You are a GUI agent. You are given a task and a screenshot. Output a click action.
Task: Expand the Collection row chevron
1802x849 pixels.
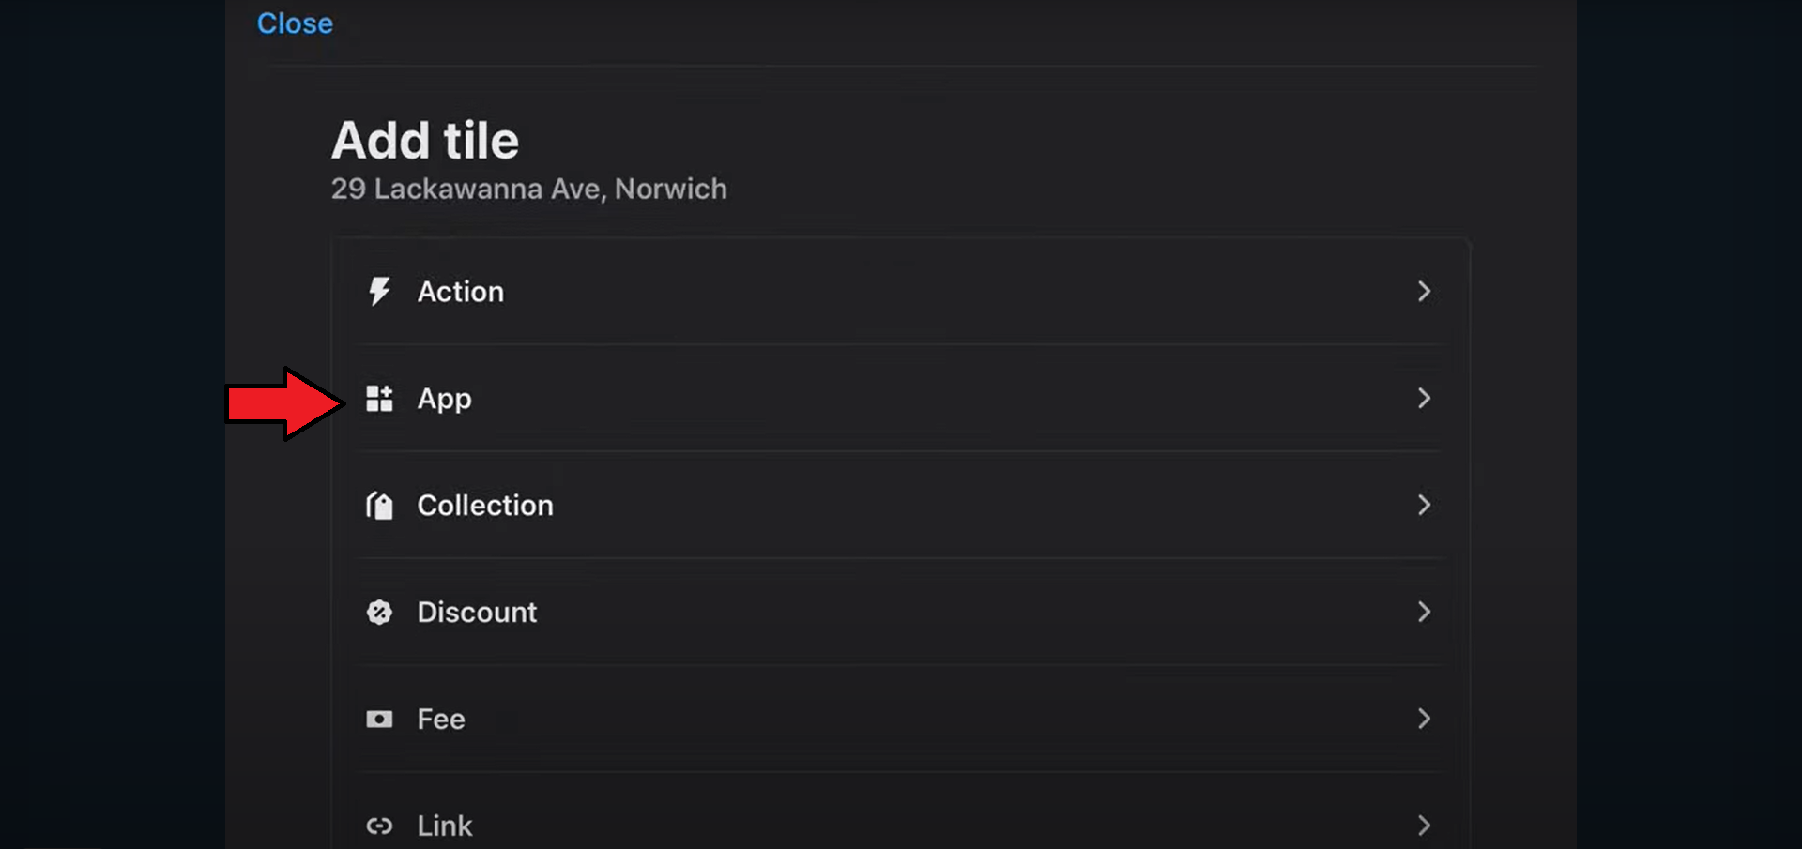[1424, 506]
